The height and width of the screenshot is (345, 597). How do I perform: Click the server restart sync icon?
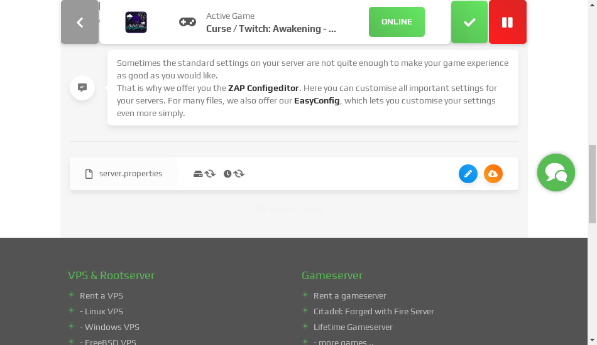tap(204, 174)
